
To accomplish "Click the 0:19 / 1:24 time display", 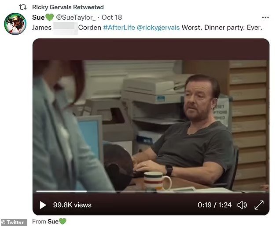I will click(x=214, y=205).
